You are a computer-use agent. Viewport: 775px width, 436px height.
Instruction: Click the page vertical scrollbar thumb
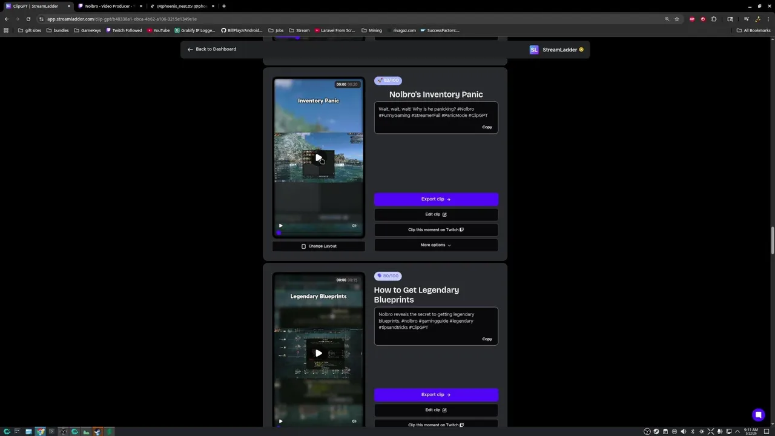pyautogui.click(x=773, y=241)
